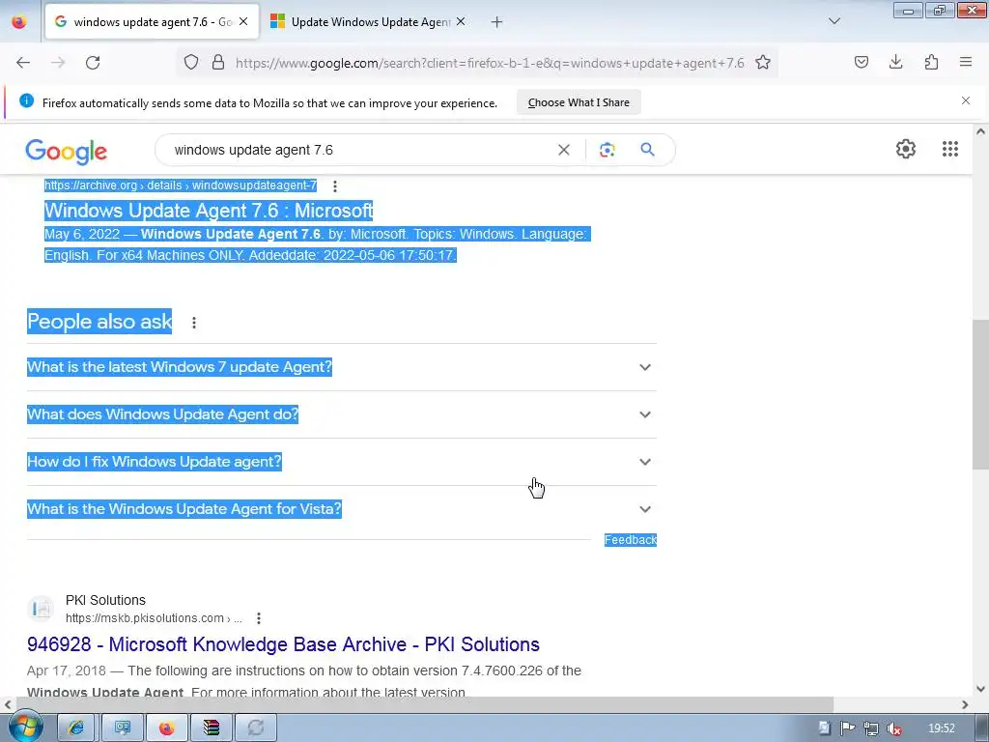The image size is (989, 742).
Task: Click the vertical scrollbar thumb
Action: tap(980, 394)
